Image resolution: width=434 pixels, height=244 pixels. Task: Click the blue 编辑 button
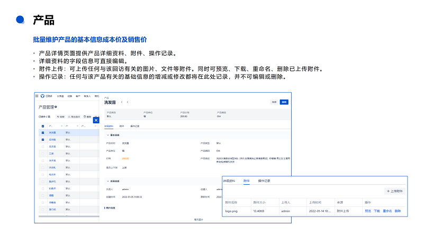[284, 102]
